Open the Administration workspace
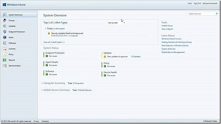This screenshot has height=124, width=221. point(15,66)
